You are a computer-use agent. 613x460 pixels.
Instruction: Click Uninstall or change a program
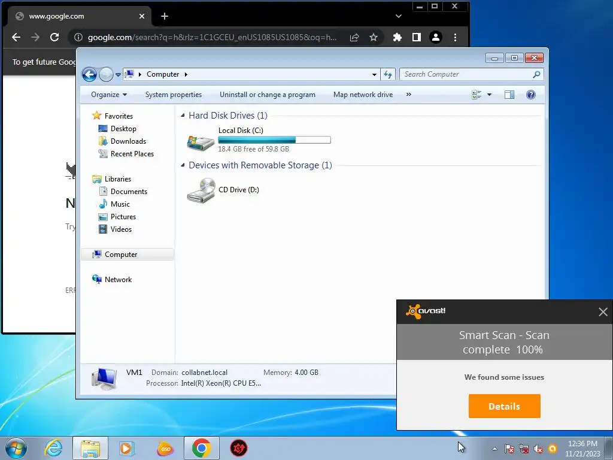(268, 95)
